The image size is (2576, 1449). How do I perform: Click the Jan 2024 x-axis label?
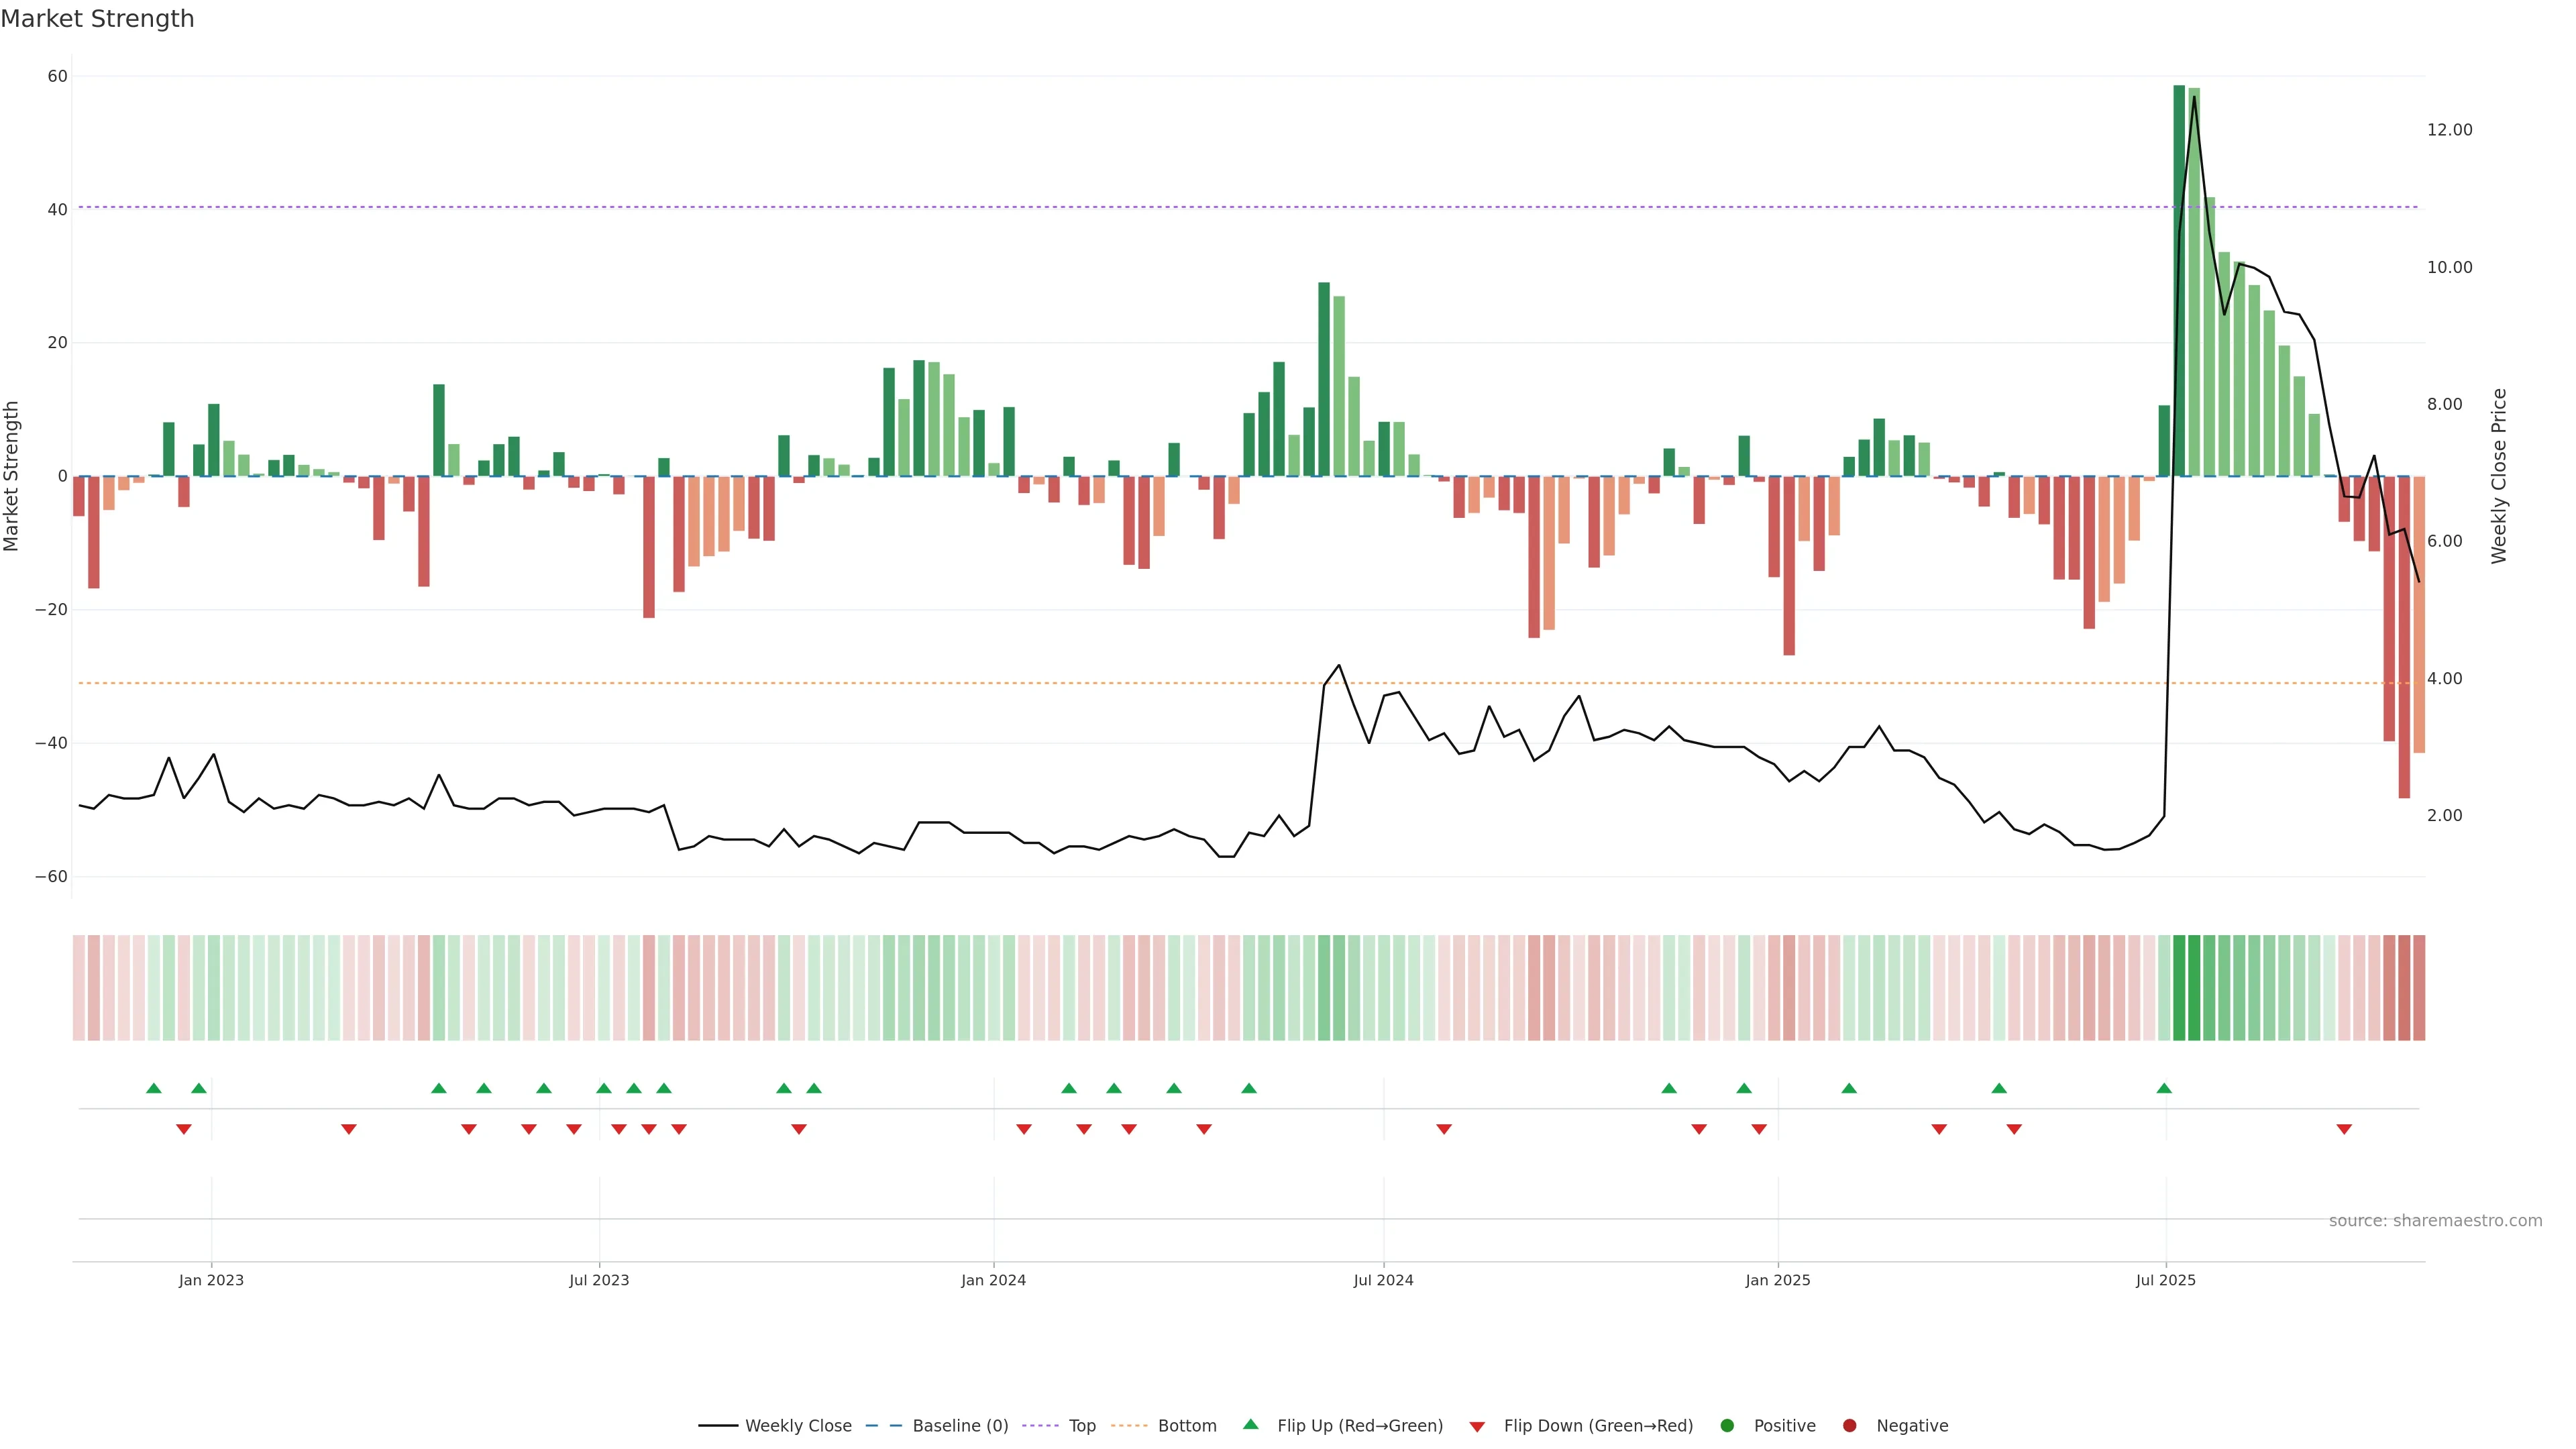[x=993, y=1280]
